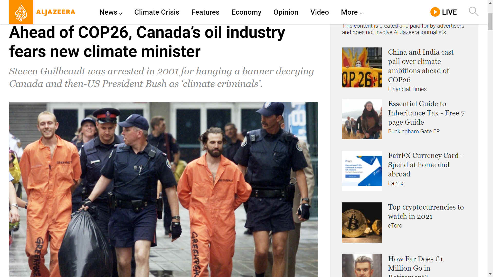
Task: Click the ALJAZEERA wordmark text
Action: [x=55, y=12]
